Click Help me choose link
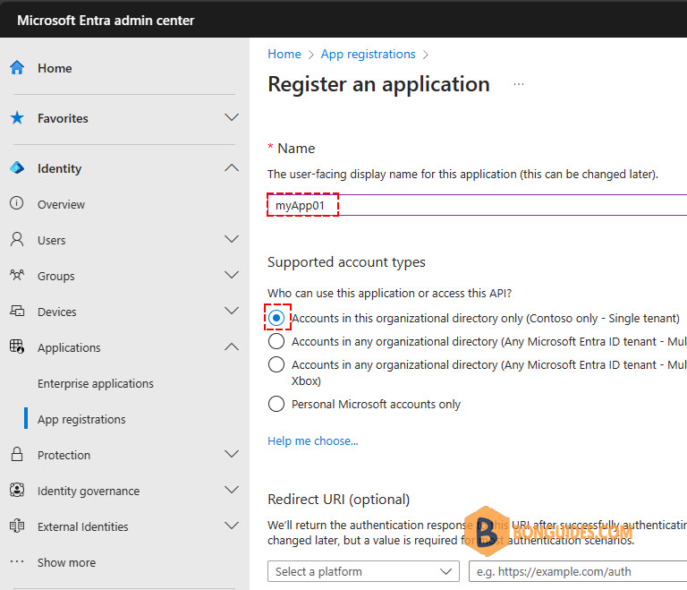 tap(313, 440)
